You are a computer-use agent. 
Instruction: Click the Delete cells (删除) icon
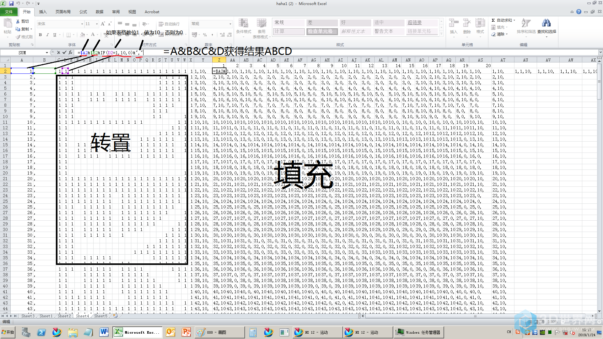pyautogui.click(x=467, y=23)
